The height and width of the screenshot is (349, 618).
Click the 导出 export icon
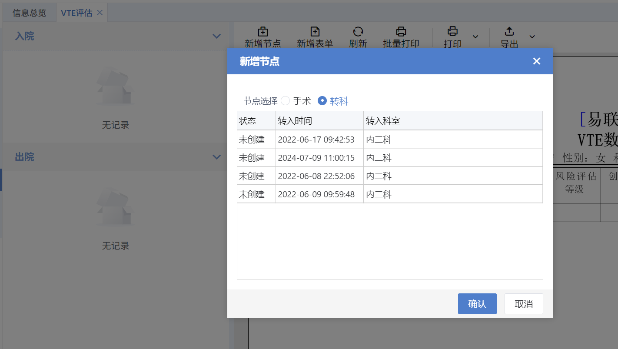click(x=509, y=32)
